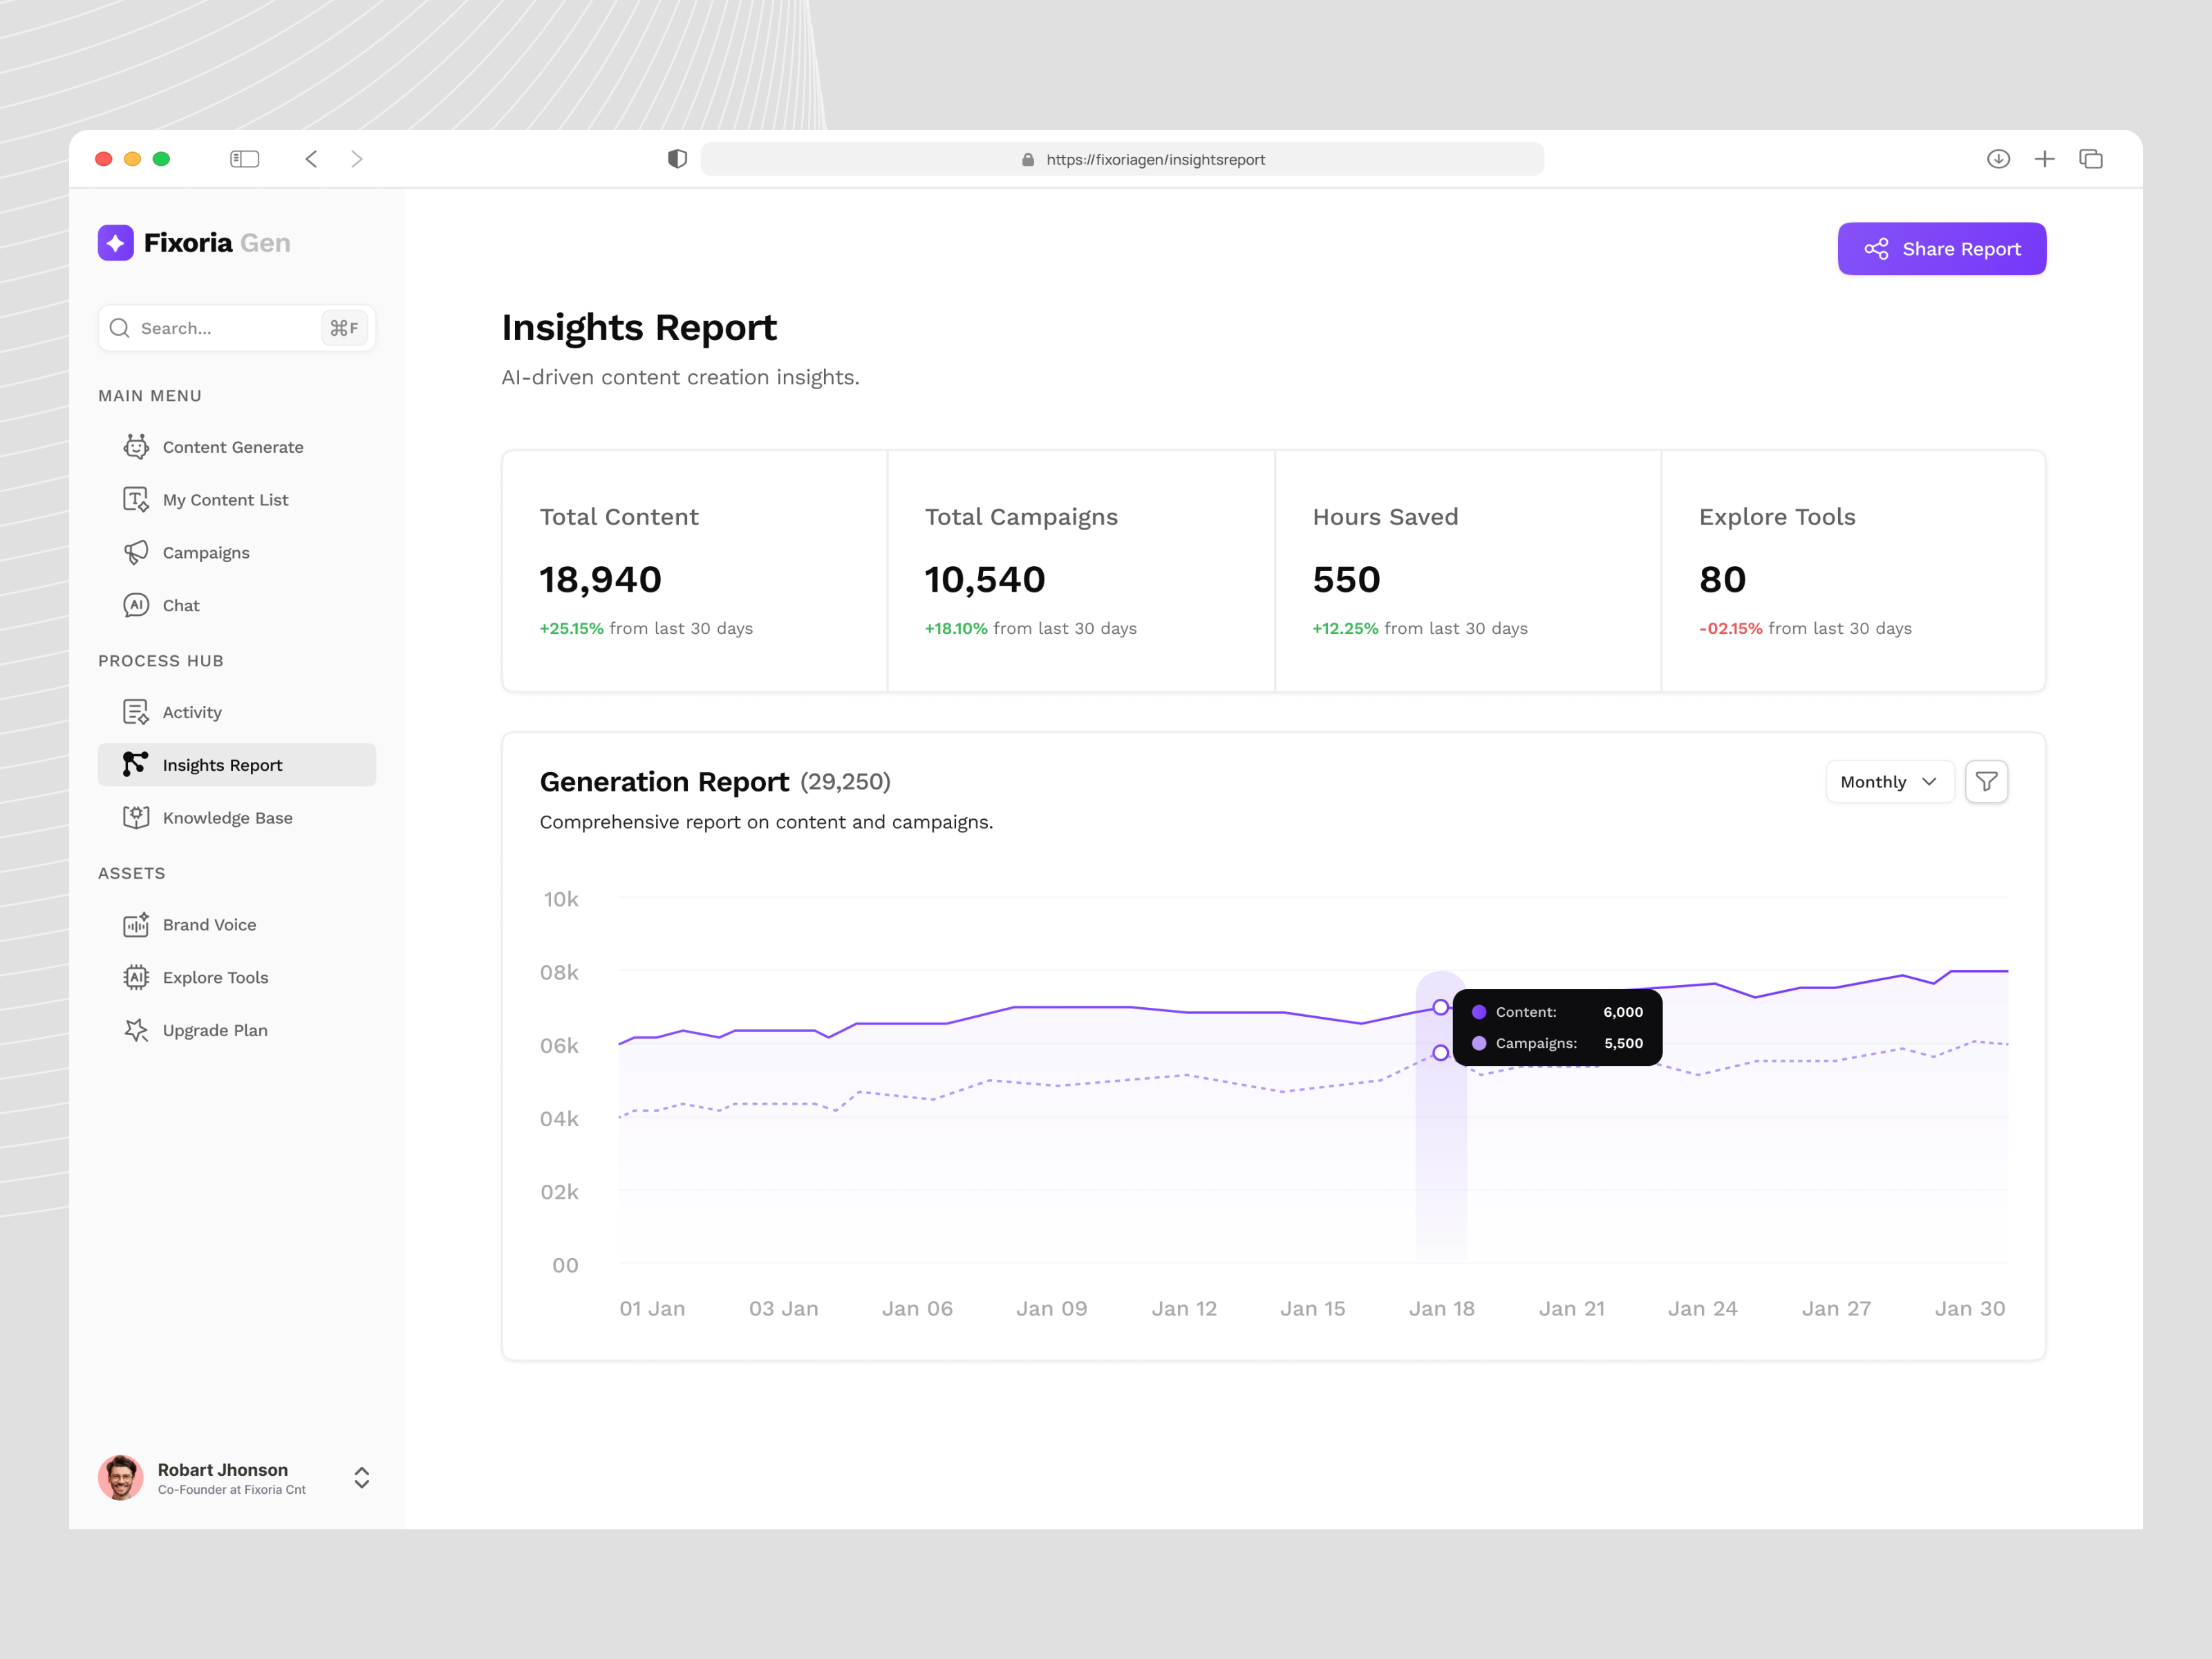Screen dimensions: 2212x1659
Task: Select Content Generate in the sidebar
Action: coord(233,447)
